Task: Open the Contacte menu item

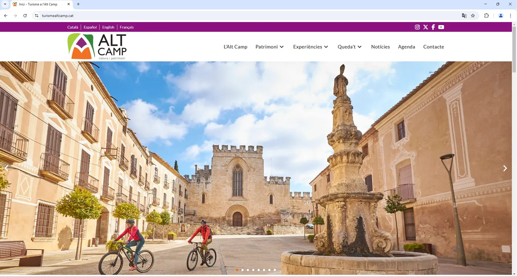Action: pyautogui.click(x=434, y=47)
